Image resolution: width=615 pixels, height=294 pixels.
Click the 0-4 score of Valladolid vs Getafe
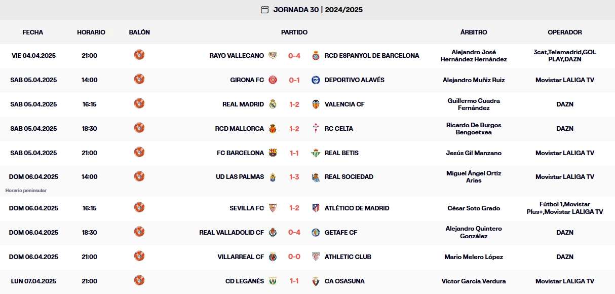tap(295, 233)
